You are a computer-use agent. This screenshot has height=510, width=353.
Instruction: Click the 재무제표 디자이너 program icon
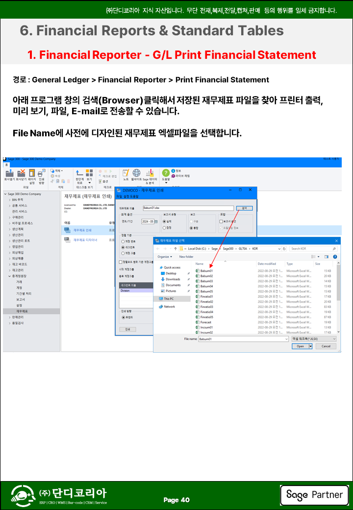[x=67, y=240]
